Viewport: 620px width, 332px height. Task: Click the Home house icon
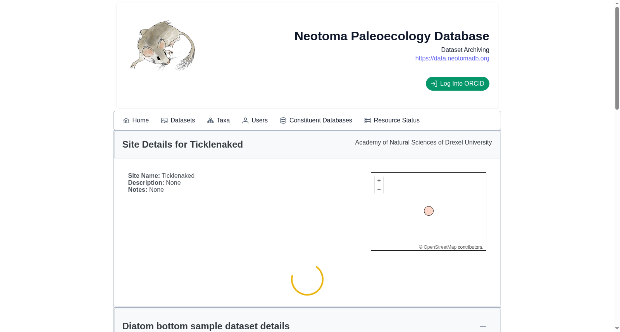click(126, 120)
